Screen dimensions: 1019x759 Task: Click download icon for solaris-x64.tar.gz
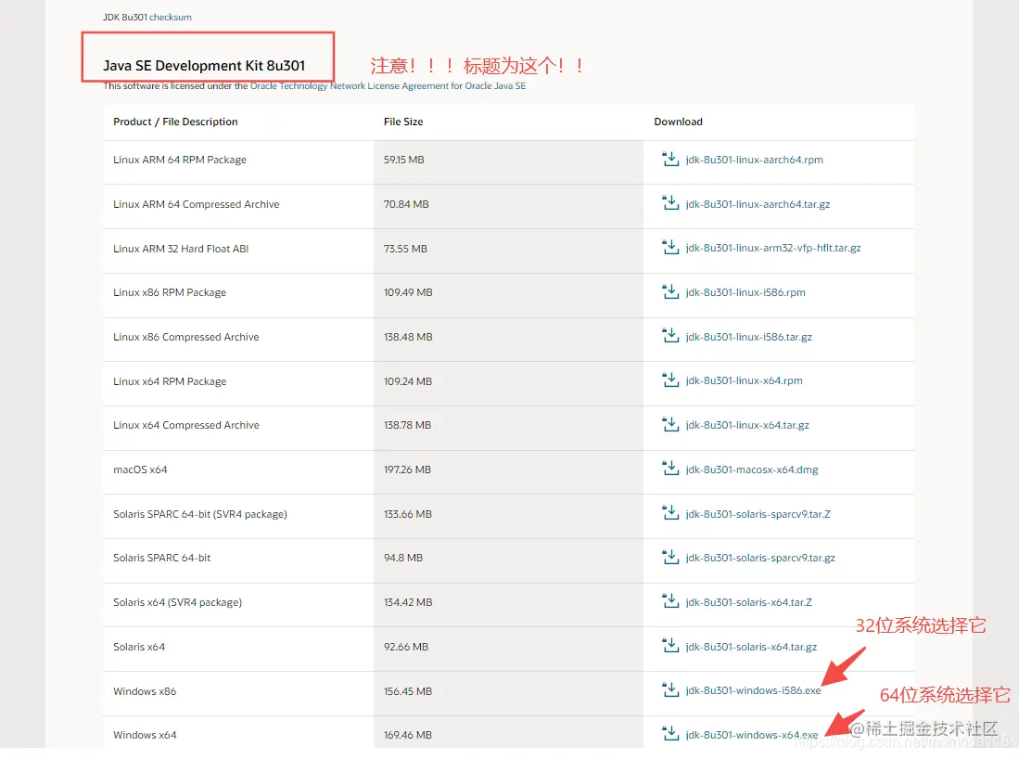(x=670, y=646)
